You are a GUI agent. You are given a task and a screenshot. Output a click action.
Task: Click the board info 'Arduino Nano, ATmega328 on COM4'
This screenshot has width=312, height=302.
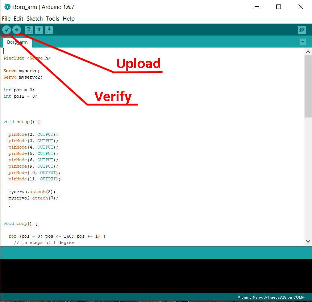click(271, 297)
